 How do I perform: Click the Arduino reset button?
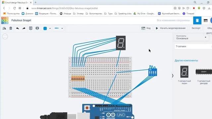(x=87, y=108)
